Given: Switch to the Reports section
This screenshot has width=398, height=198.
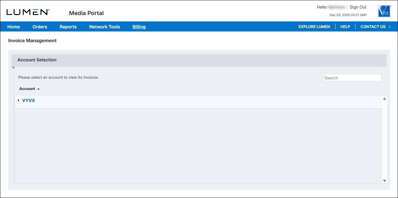Looking at the screenshot, I should [68, 27].
